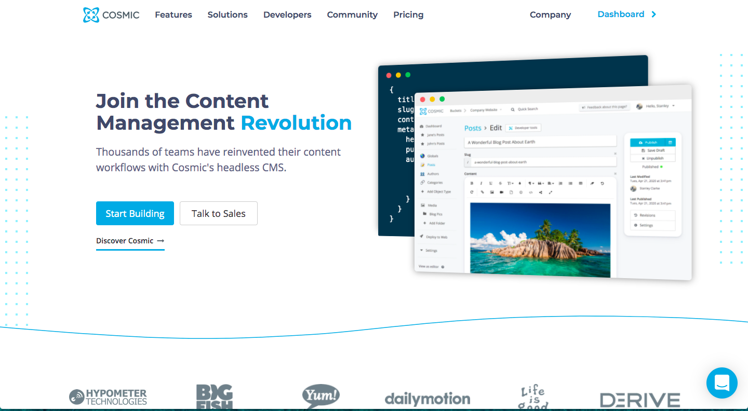Click the calendar schedule icon beside Publish
The image size is (748, 411).
point(670,142)
